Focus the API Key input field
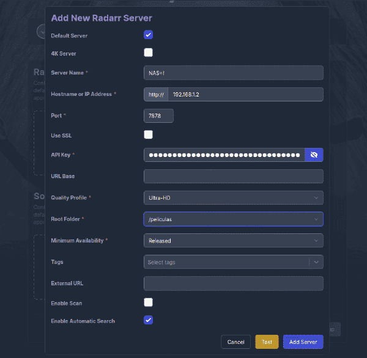This screenshot has width=367, height=358. pos(224,155)
